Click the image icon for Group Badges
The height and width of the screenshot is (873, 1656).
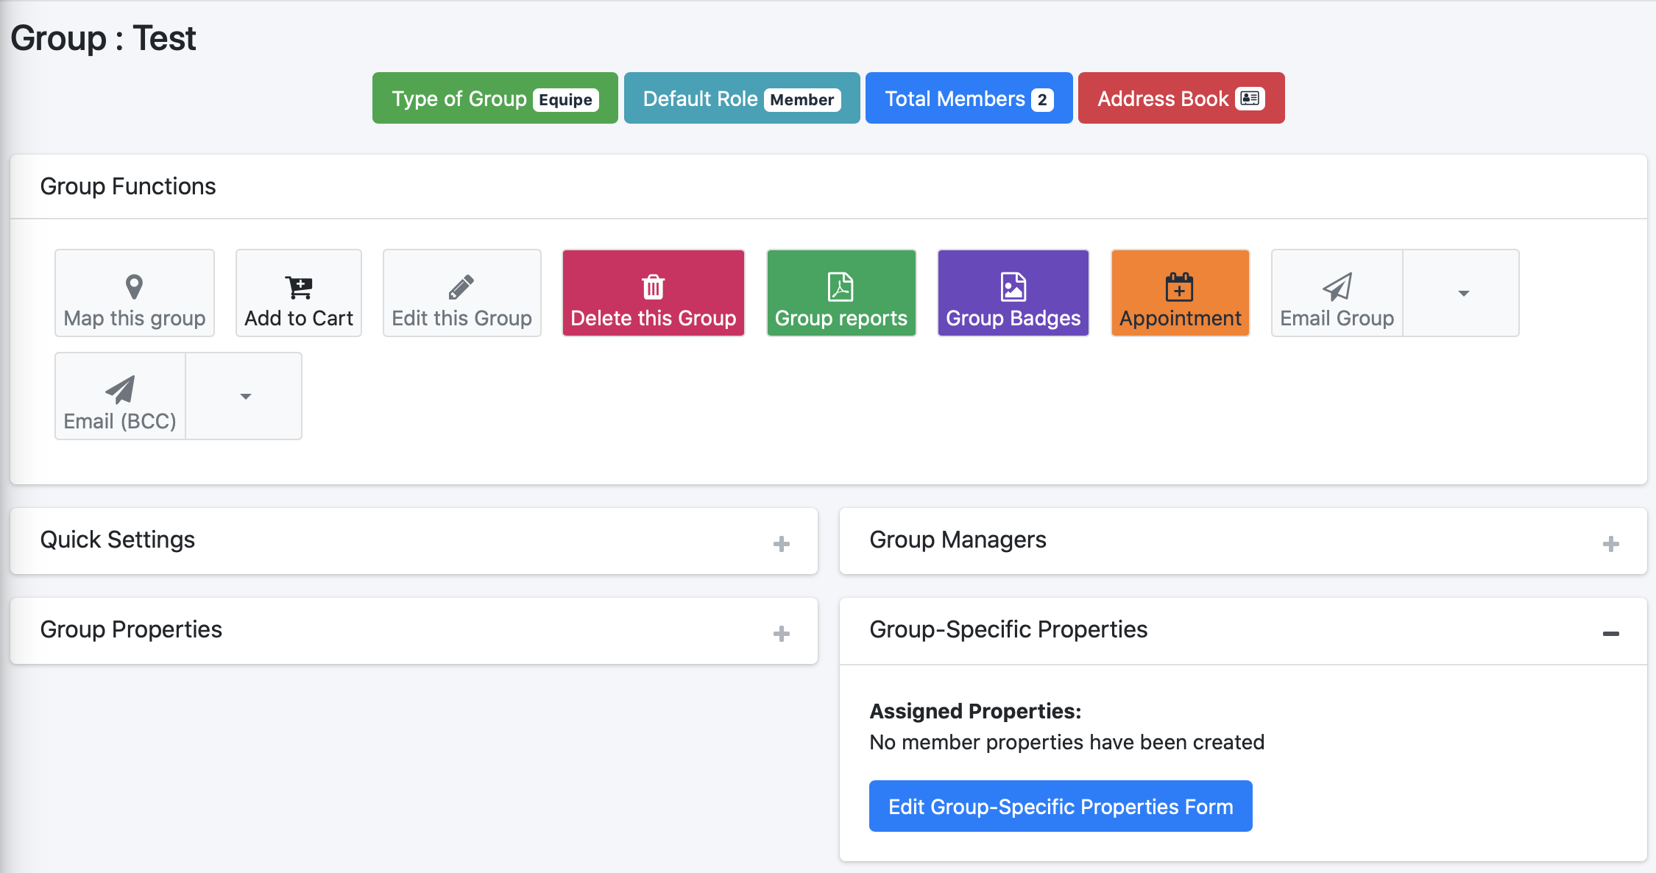pos(1013,287)
